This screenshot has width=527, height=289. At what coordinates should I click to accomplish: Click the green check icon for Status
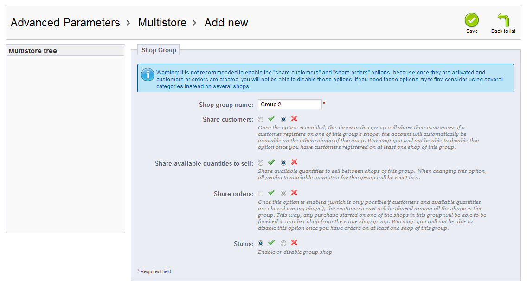click(x=271, y=242)
